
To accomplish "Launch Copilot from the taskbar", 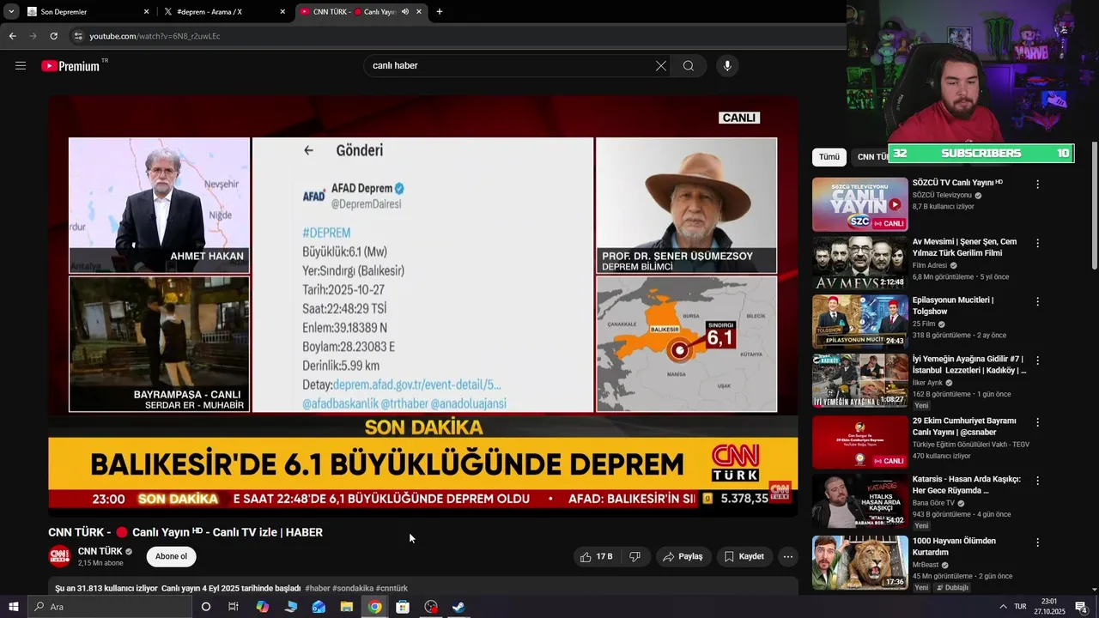I will [x=263, y=607].
